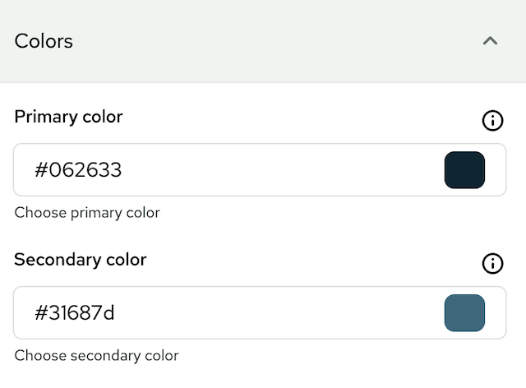The image size is (526, 388).
Task: Open info tooltip for Secondary color
Action: tap(491, 263)
